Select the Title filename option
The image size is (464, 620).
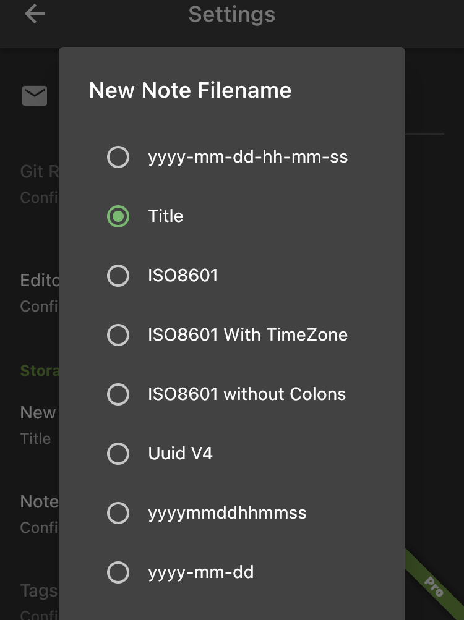click(165, 216)
